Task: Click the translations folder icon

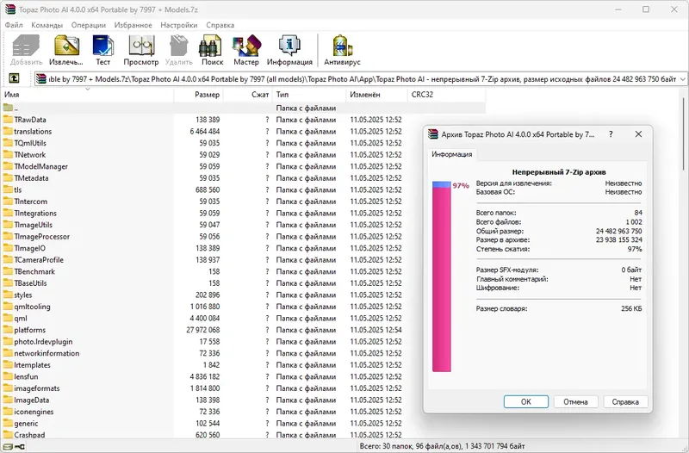Action: point(8,131)
